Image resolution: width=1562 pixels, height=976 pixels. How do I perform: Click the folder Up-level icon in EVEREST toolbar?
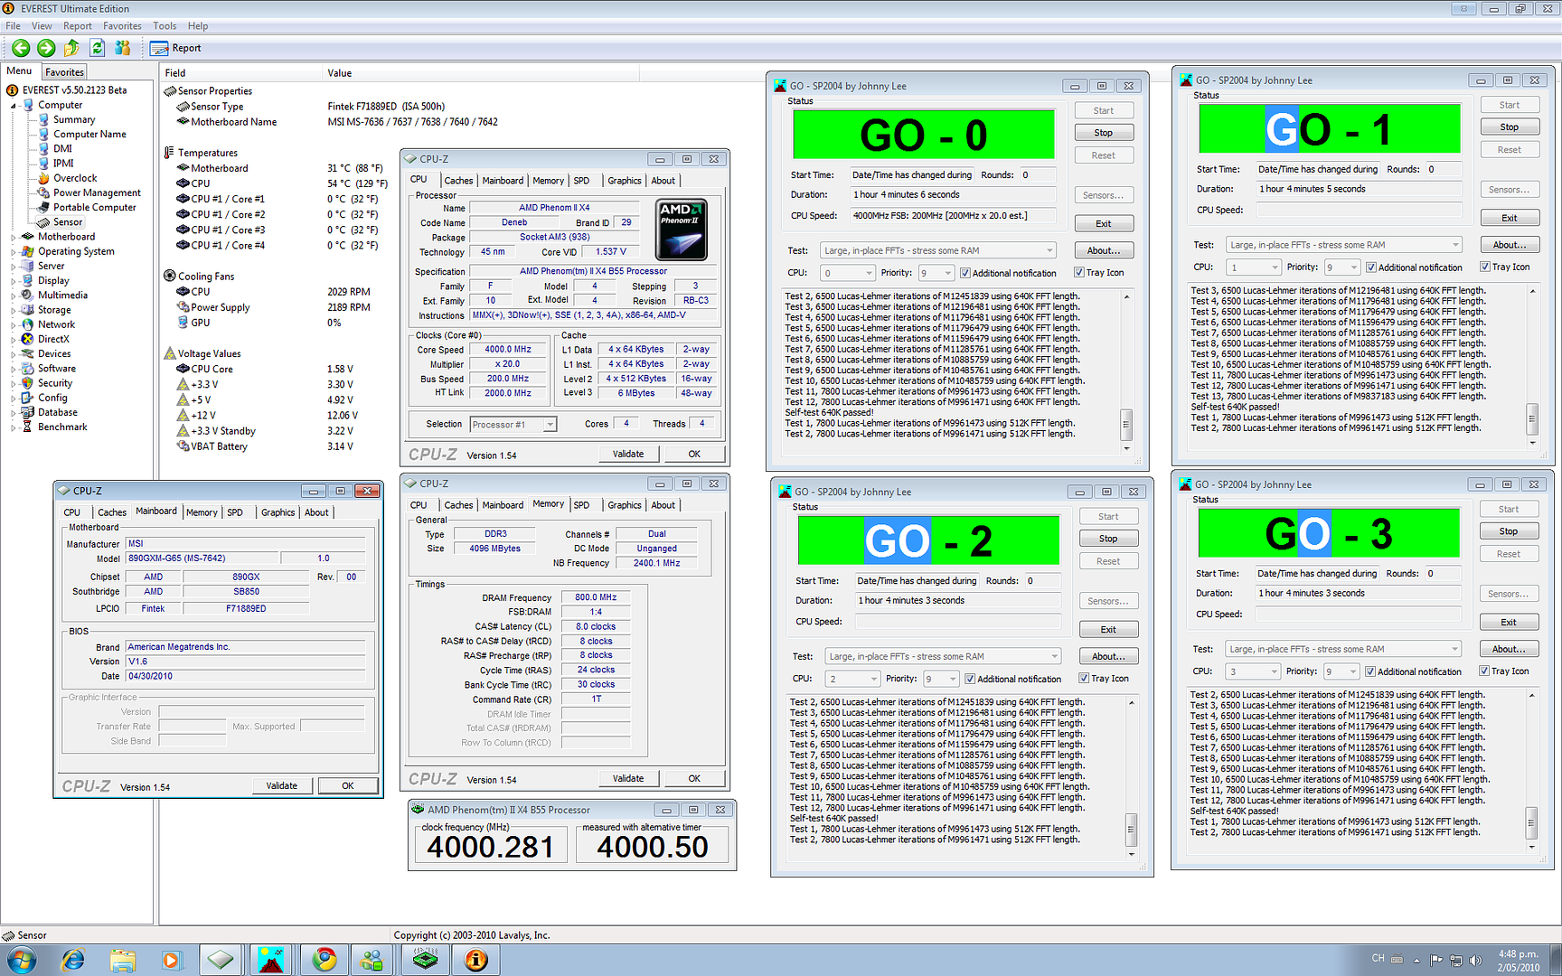coord(71,48)
